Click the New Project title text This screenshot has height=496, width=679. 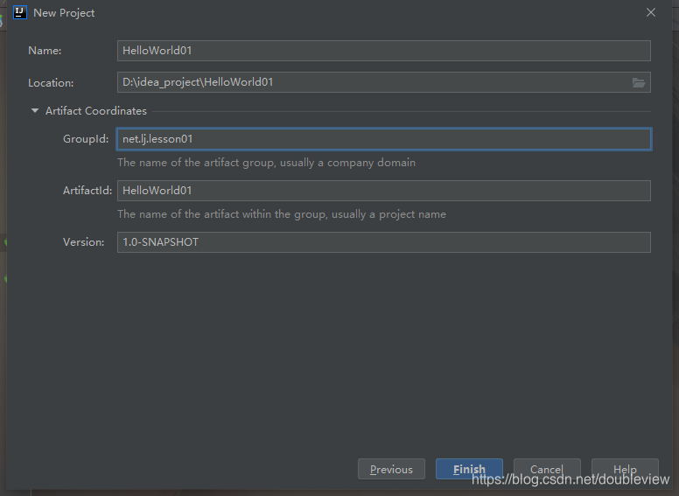[64, 13]
